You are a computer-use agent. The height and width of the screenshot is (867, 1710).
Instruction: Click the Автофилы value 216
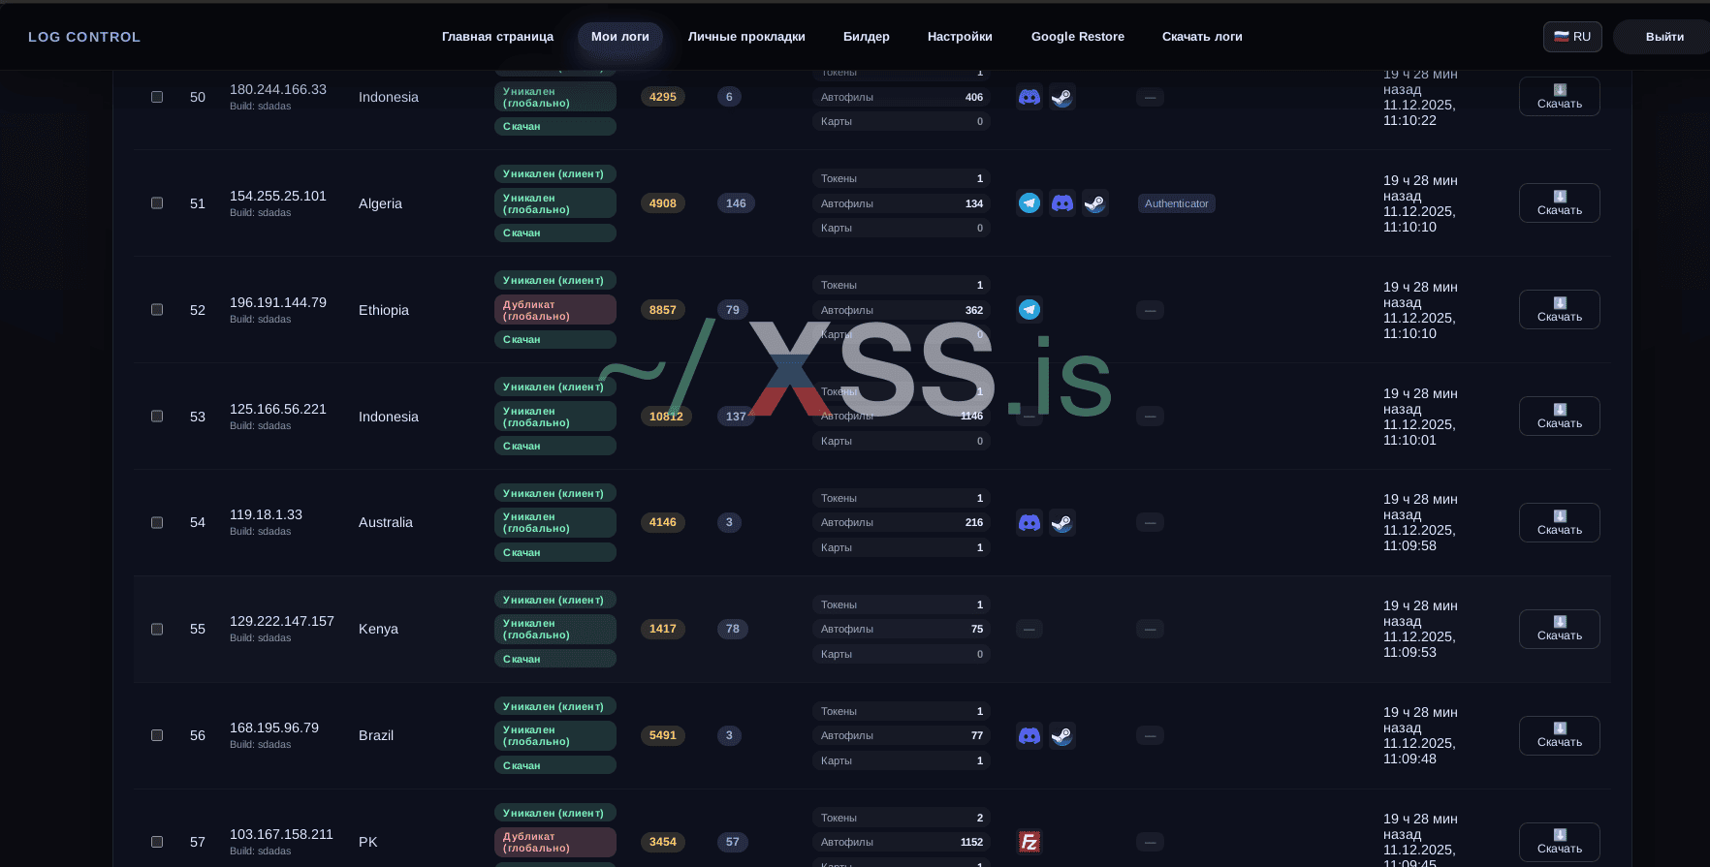(974, 522)
